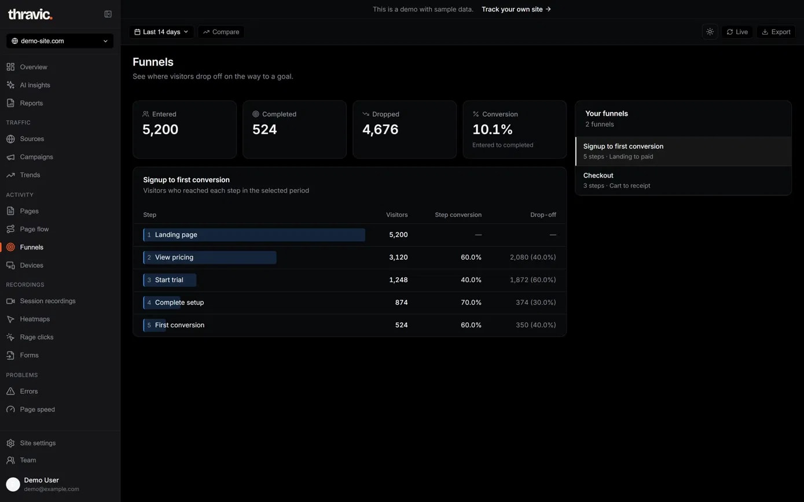Select the Checkout funnel in Your funnels

click(x=683, y=180)
